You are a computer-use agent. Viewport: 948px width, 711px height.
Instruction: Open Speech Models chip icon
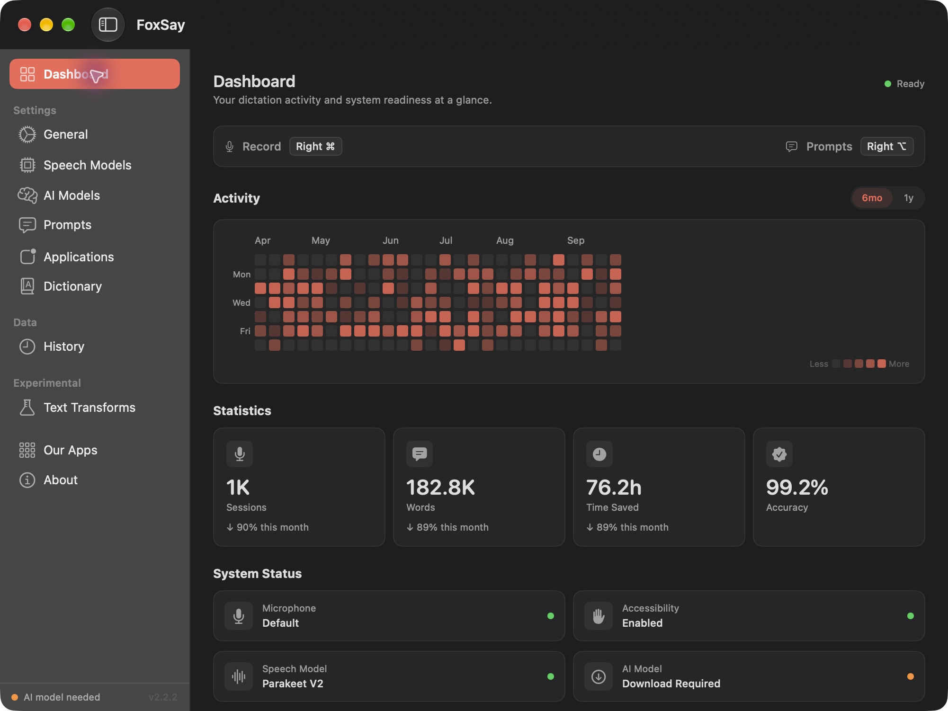click(27, 165)
